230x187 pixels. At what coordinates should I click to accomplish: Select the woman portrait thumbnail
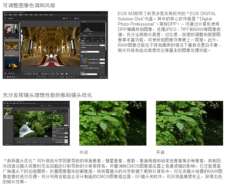(12, 29)
